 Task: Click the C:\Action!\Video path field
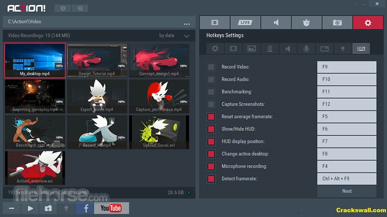tap(99, 22)
